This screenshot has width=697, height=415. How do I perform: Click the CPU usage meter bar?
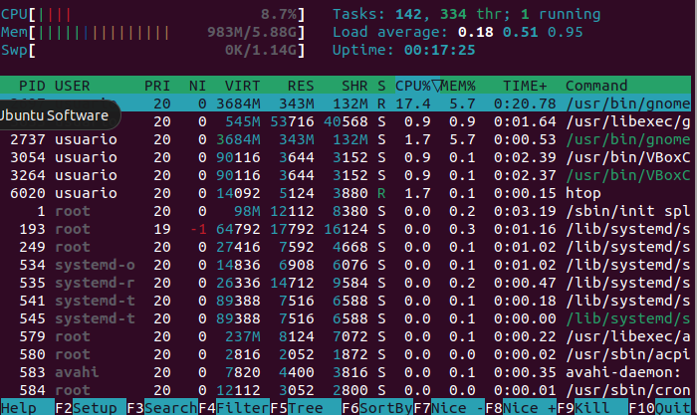[153, 15]
